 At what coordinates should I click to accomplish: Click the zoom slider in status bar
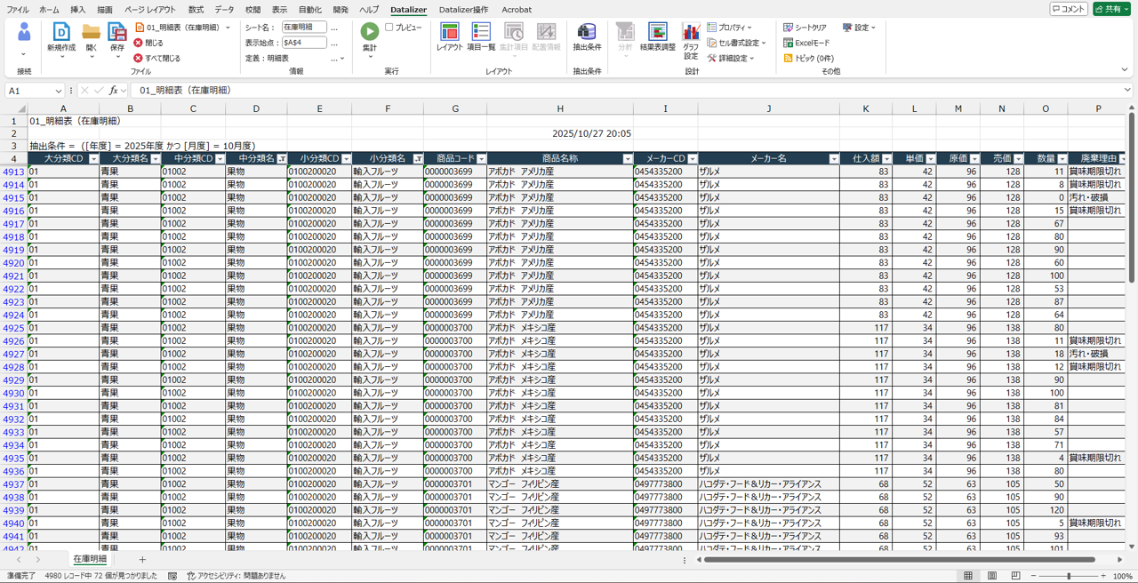(x=1069, y=576)
